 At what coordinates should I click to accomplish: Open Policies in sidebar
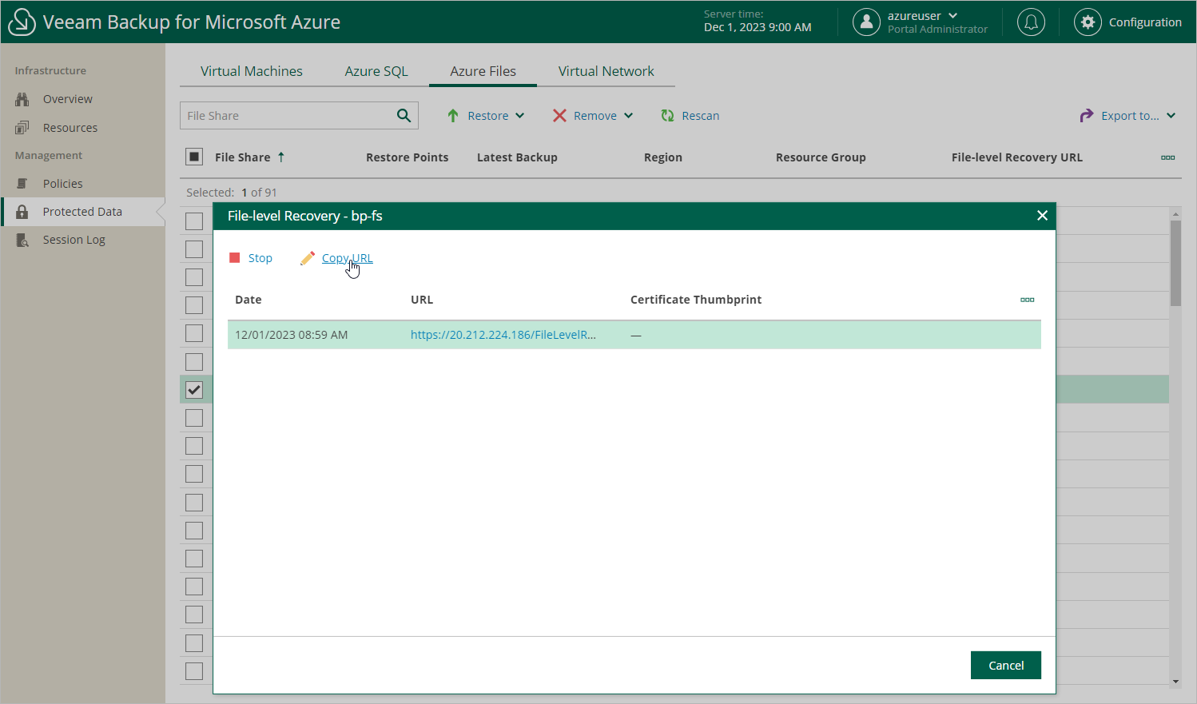click(x=63, y=184)
